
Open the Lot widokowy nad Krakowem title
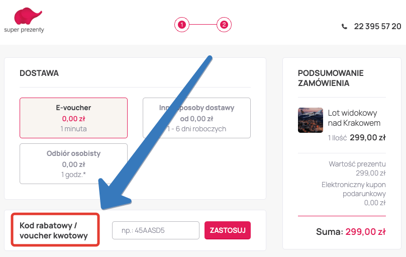354,118
